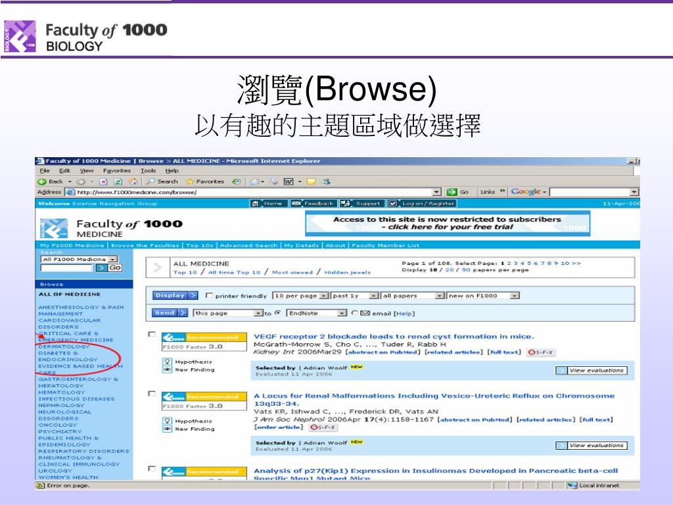Click the green Go arrow button
Viewport: 673px width, 505px height.
tap(452, 192)
